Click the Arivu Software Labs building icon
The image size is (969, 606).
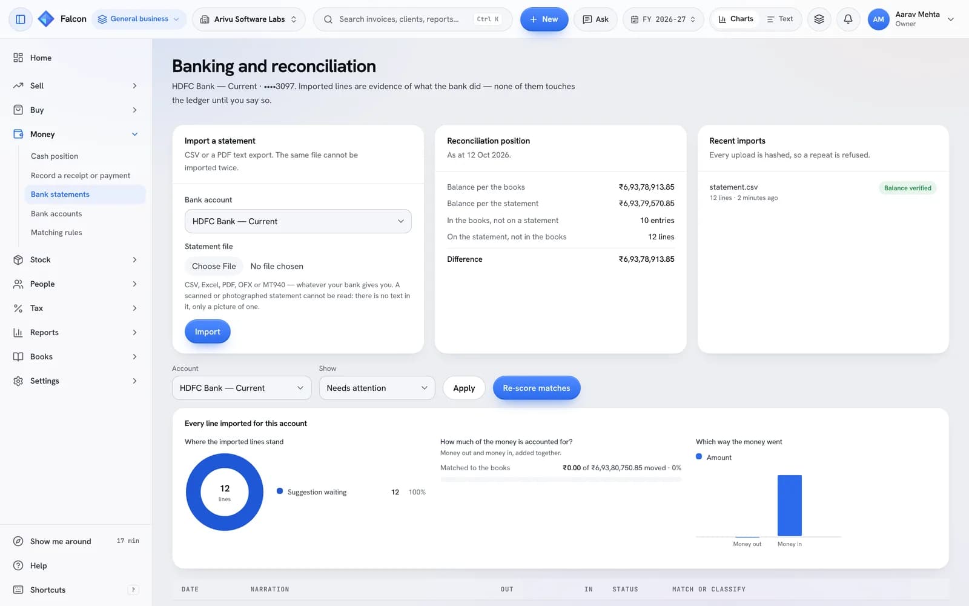coord(205,19)
